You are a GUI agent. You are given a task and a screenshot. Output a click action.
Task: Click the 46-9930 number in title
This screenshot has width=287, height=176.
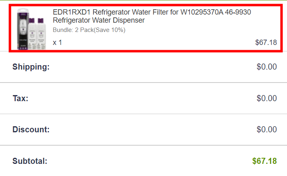pyautogui.click(x=238, y=12)
